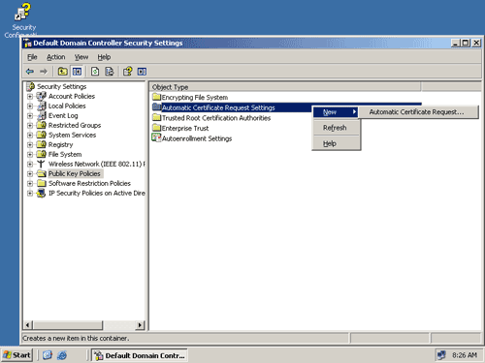Open the Help menu in menu bar
Screen dimensions: 485x363
click(x=104, y=57)
